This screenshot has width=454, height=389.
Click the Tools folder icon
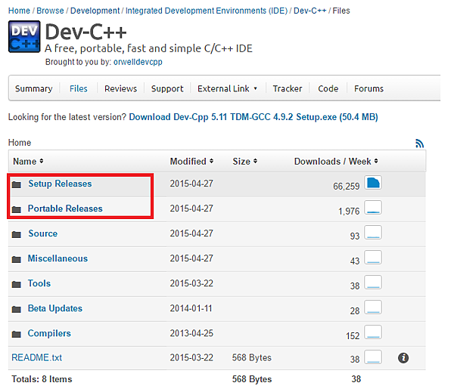tap(17, 284)
